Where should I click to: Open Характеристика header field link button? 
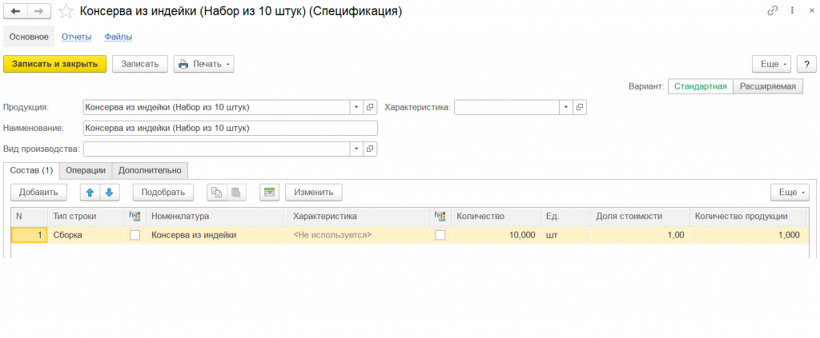tap(580, 107)
